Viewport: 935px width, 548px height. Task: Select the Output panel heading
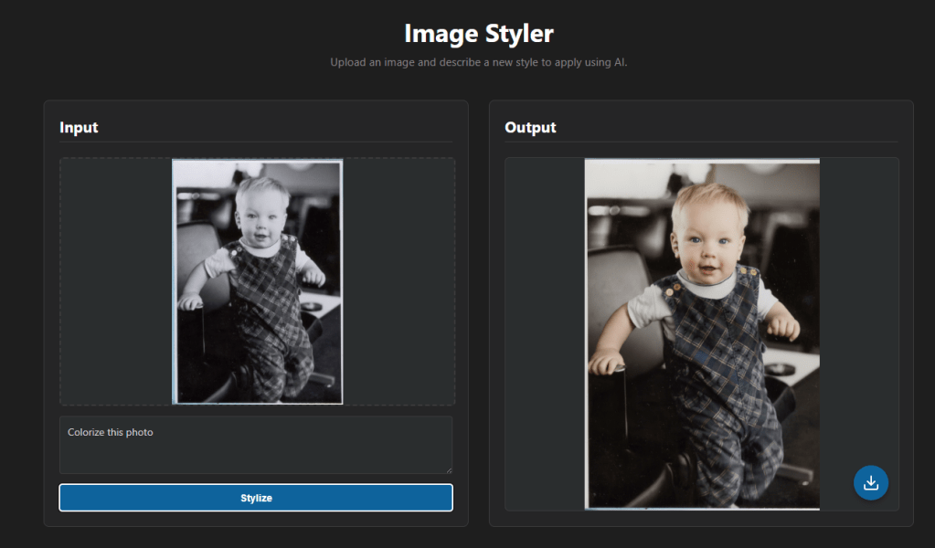530,127
